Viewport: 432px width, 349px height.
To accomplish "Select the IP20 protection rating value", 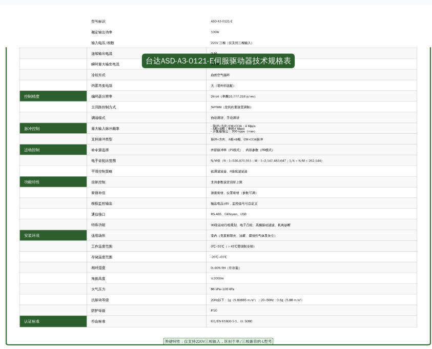I will click(214, 311).
